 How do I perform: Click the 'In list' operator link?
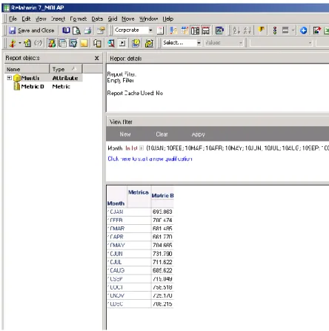(x=131, y=148)
